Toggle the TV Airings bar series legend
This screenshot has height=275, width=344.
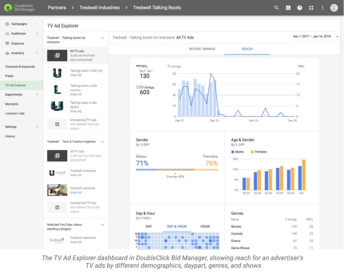click(145, 87)
